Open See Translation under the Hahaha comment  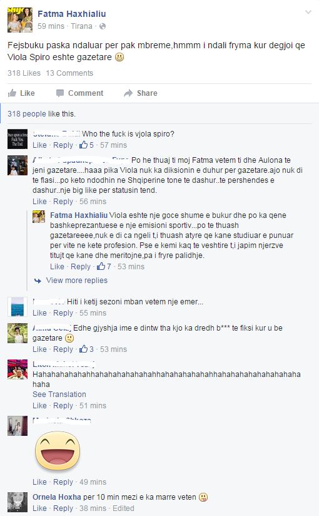[59, 395]
